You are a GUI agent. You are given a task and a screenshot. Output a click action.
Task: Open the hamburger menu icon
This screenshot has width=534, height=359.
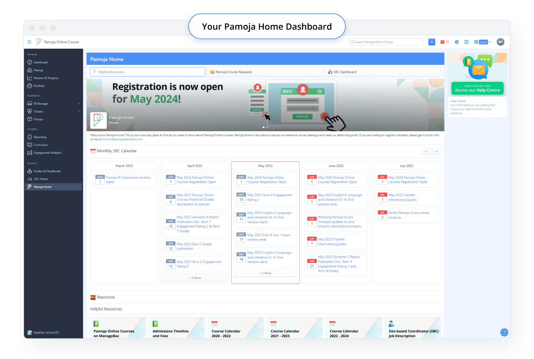[29, 42]
